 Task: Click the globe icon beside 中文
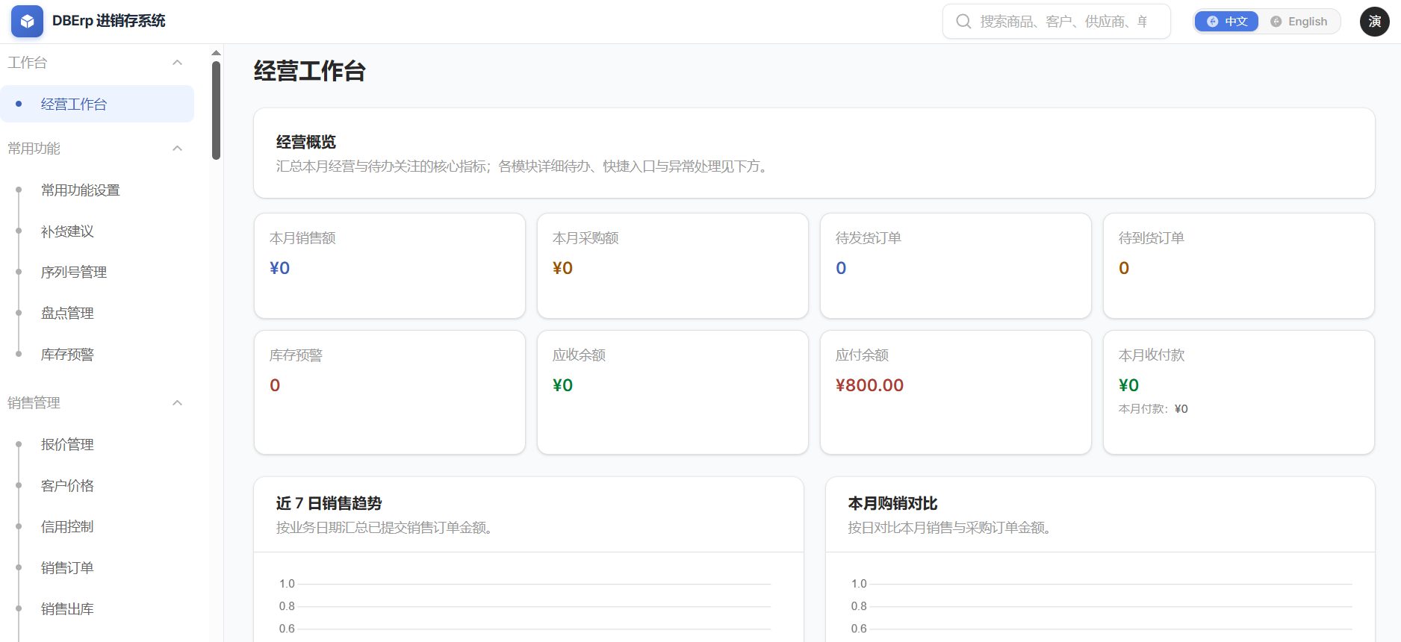(1213, 22)
